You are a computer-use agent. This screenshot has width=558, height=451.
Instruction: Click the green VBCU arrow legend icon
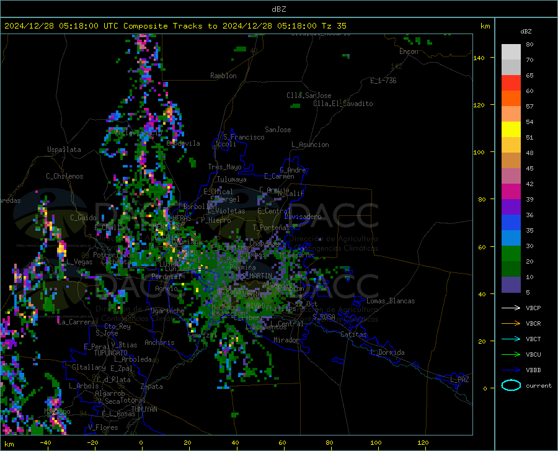click(x=511, y=354)
